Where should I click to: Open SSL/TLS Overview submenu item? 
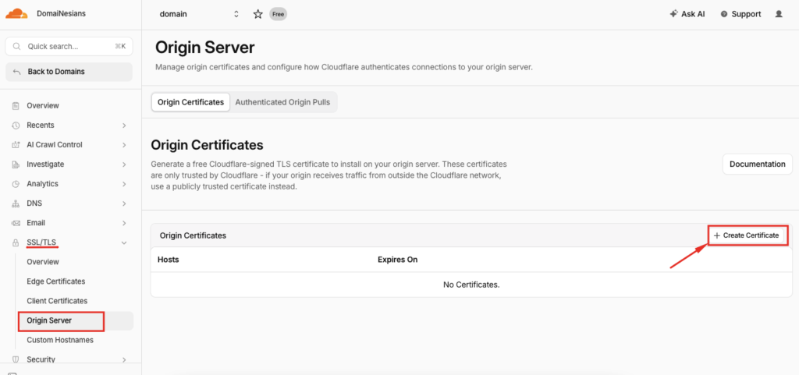[43, 262]
